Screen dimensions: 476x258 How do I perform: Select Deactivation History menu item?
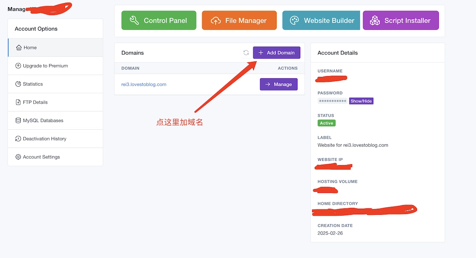pyautogui.click(x=44, y=139)
